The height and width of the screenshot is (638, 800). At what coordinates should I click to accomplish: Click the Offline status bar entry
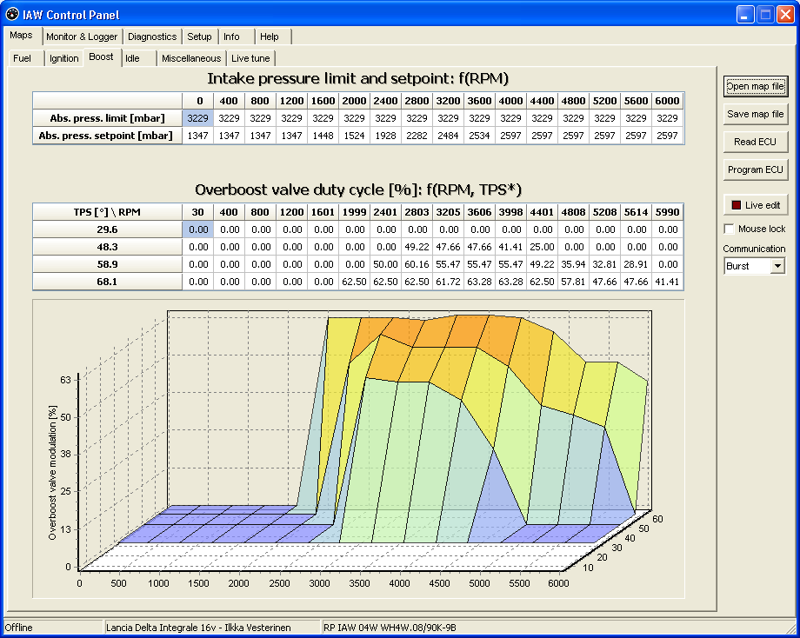(19, 628)
